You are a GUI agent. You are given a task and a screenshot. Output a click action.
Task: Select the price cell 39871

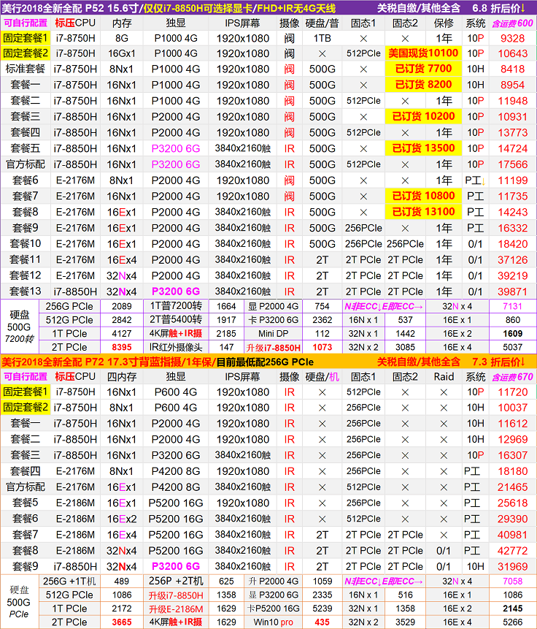[x=512, y=291]
